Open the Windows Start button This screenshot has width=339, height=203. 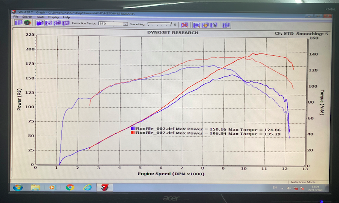coord(18,187)
